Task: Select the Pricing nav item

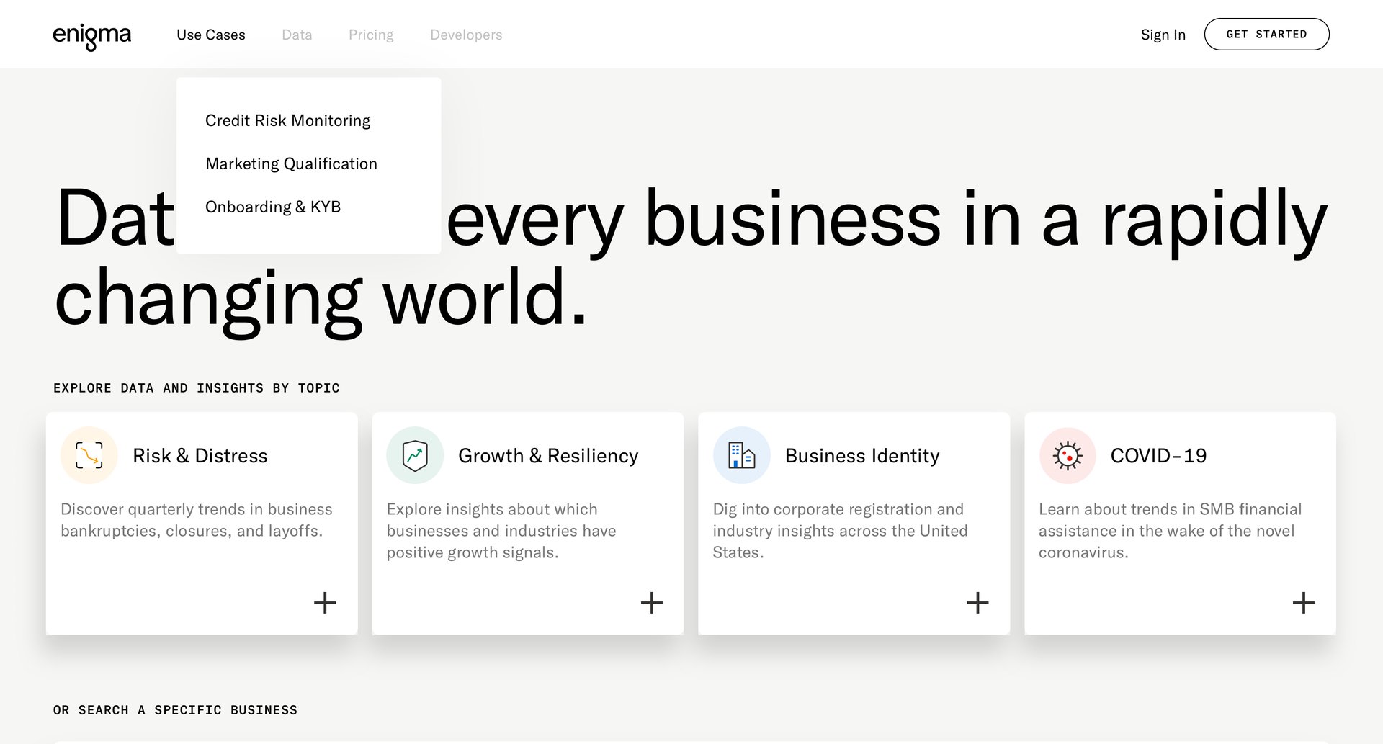Action: (x=371, y=34)
